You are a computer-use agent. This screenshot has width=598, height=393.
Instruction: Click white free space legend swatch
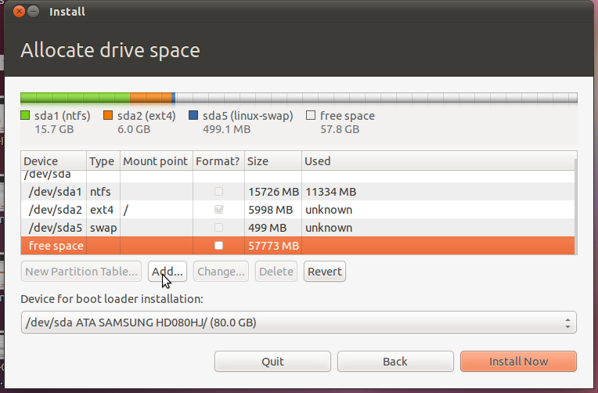tap(311, 115)
